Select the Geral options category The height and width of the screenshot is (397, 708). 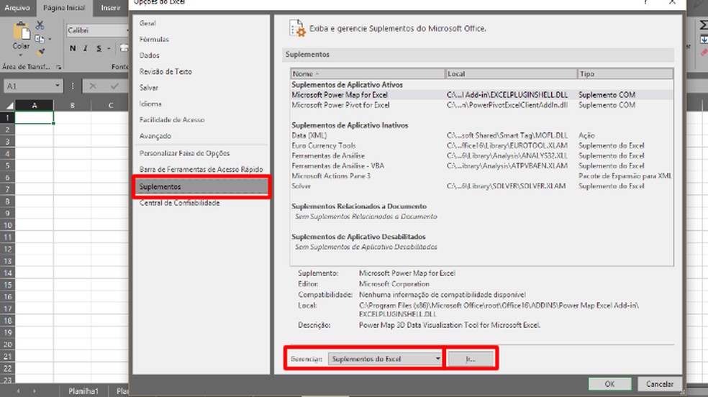point(201,23)
